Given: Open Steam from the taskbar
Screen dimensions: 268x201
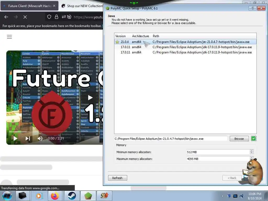Looking at the screenshot, I should point(72,196).
